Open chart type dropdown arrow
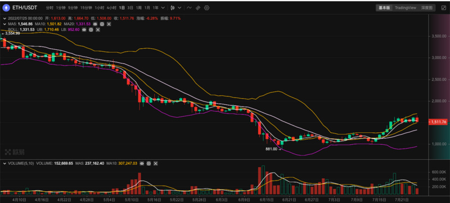 coord(179,8)
